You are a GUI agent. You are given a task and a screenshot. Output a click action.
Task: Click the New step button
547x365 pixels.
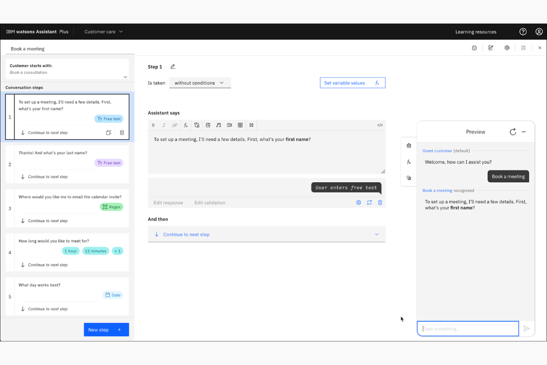[x=106, y=329]
